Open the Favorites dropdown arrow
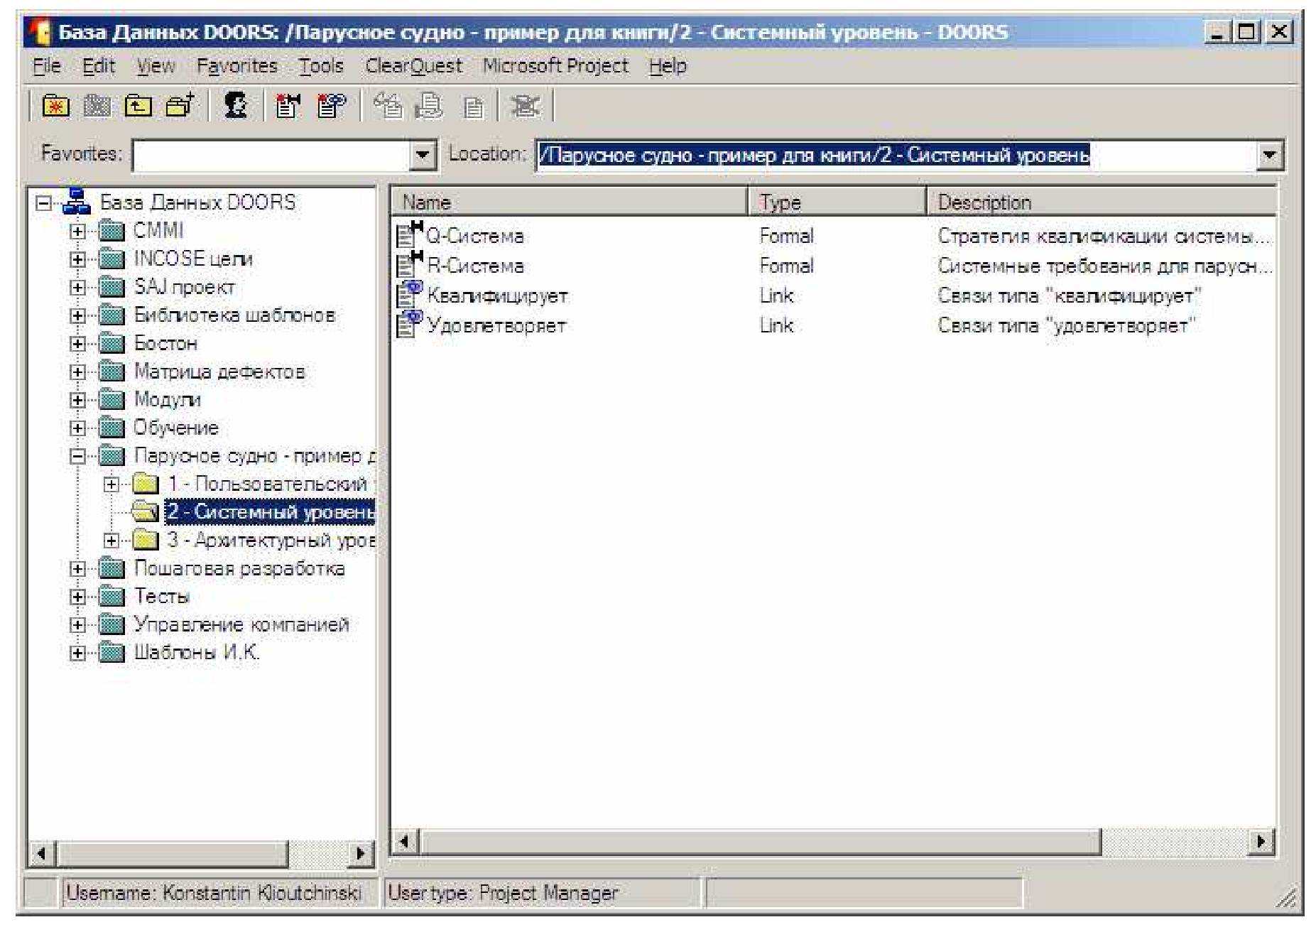The width and height of the screenshot is (1316, 927). (x=423, y=155)
